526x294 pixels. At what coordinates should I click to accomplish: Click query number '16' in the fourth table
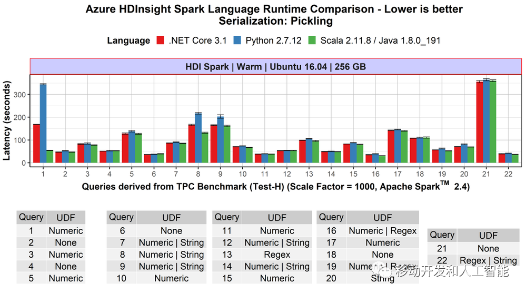[331, 231]
